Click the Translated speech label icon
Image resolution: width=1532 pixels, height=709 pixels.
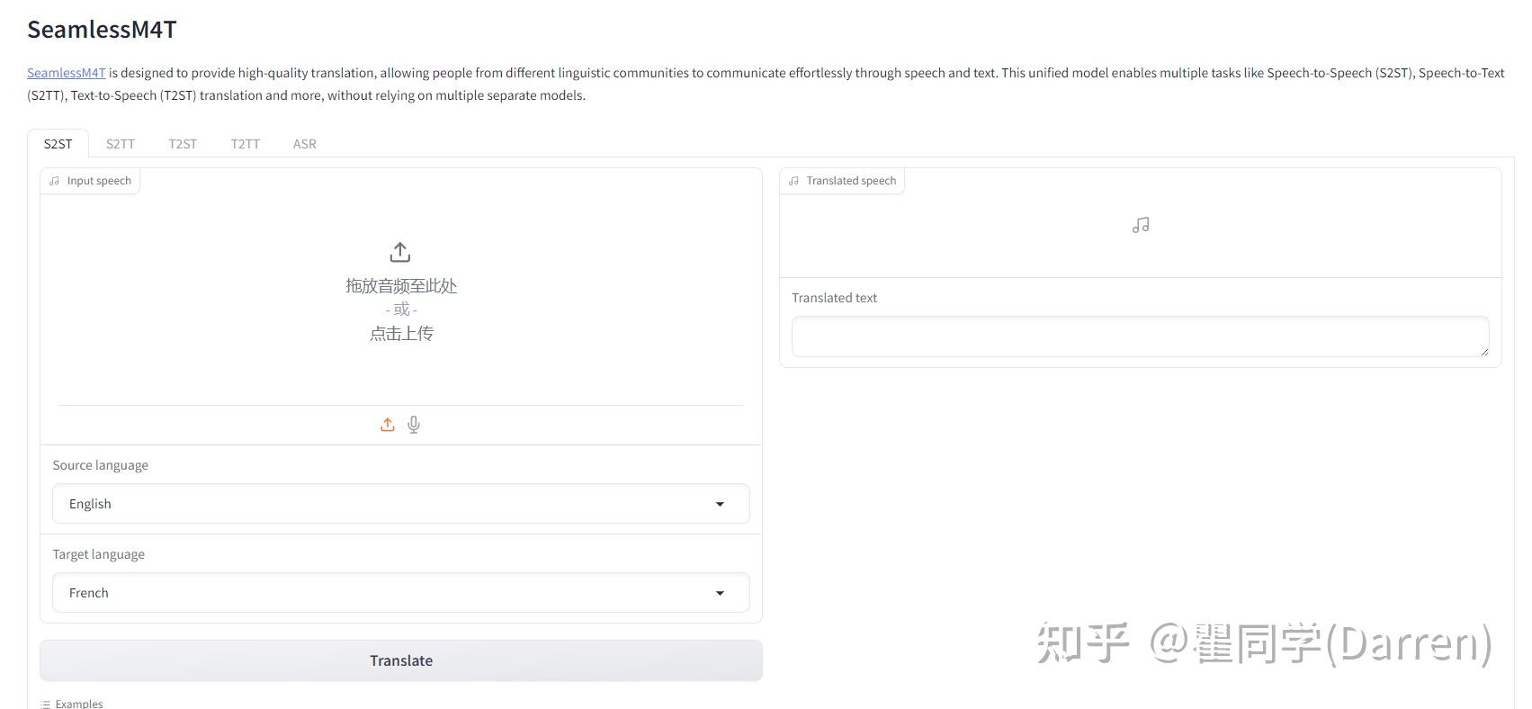click(x=793, y=181)
